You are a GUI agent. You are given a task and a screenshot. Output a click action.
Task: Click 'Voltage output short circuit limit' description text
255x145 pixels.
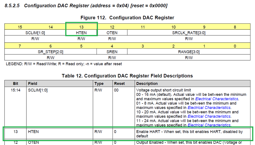click(x=164, y=90)
